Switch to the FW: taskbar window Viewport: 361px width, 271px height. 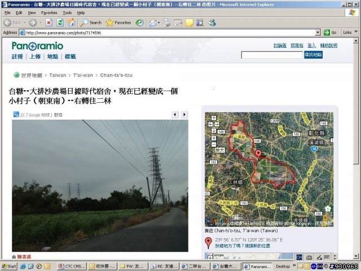click(x=134, y=266)
